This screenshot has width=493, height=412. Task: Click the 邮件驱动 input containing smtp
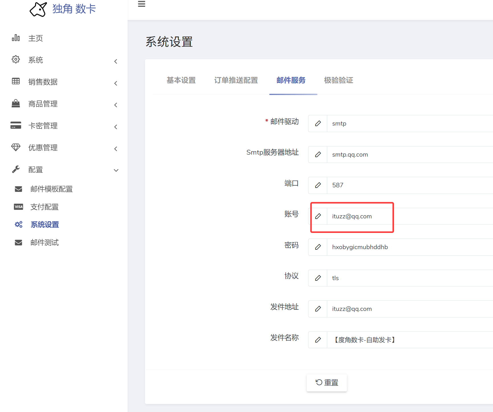click(410, 124)
